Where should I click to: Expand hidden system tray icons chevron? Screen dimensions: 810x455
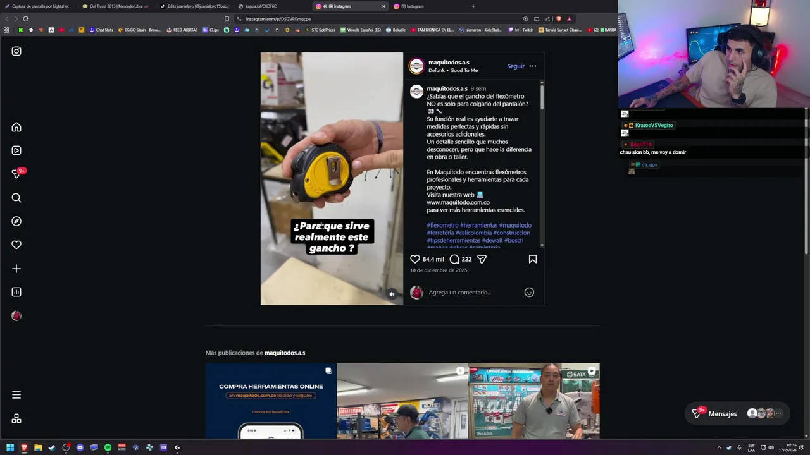(719, 447)
